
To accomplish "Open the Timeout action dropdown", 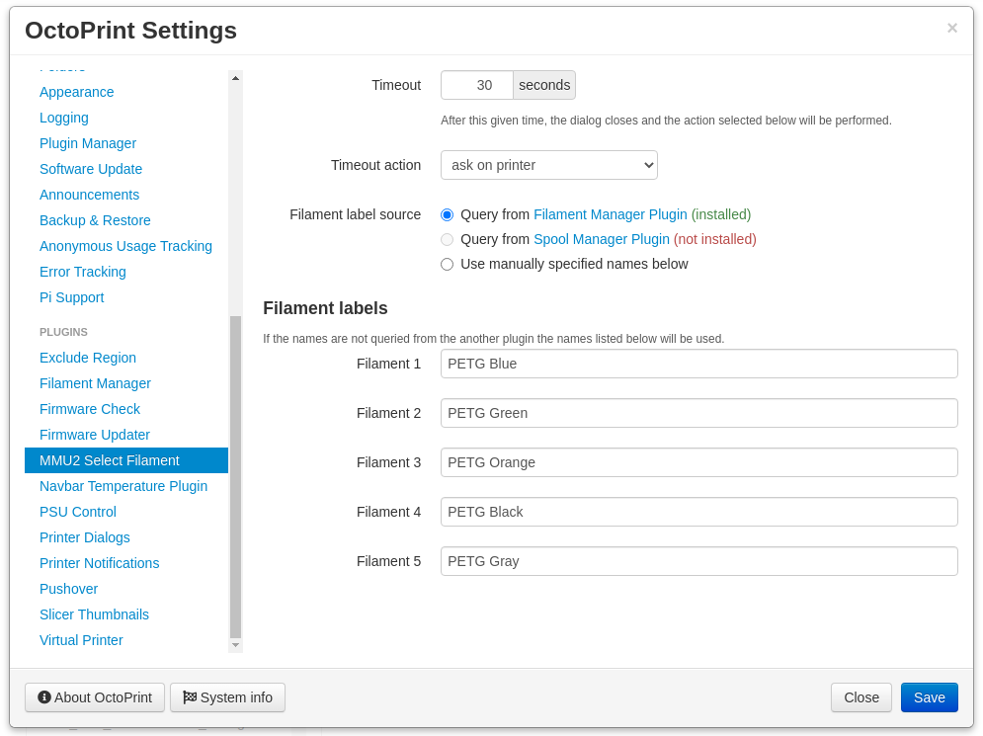I will click(548, 165).
